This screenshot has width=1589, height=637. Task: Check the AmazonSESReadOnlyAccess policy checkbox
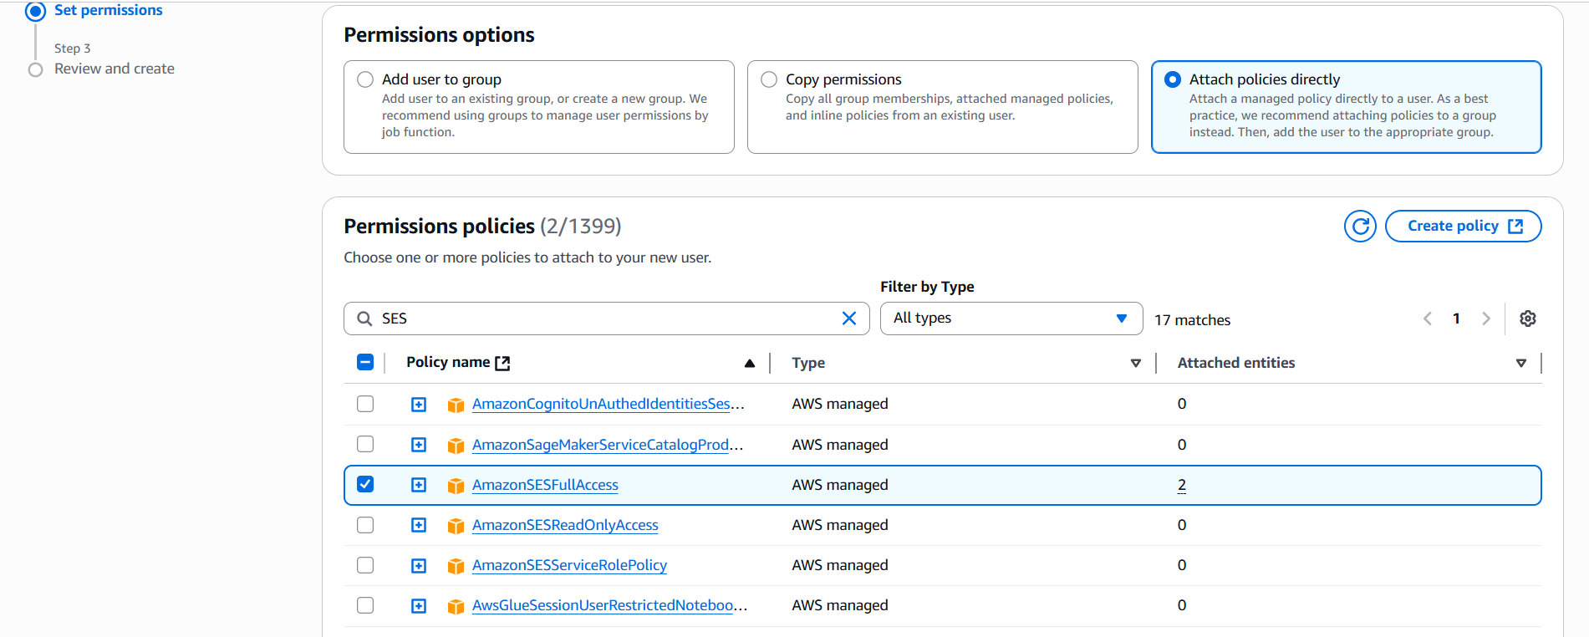pyautogui.click(x=365, y=525)
